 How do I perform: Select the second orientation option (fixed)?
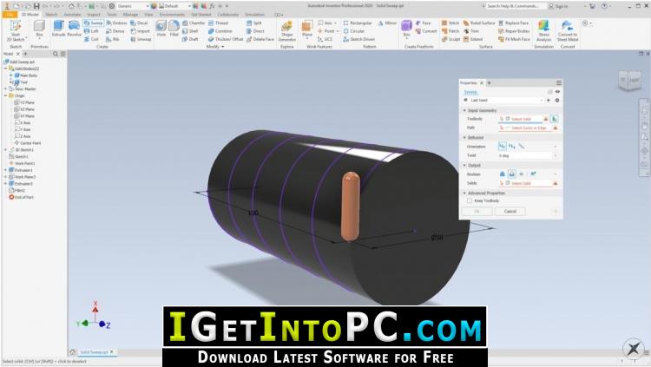coord(511,147)
